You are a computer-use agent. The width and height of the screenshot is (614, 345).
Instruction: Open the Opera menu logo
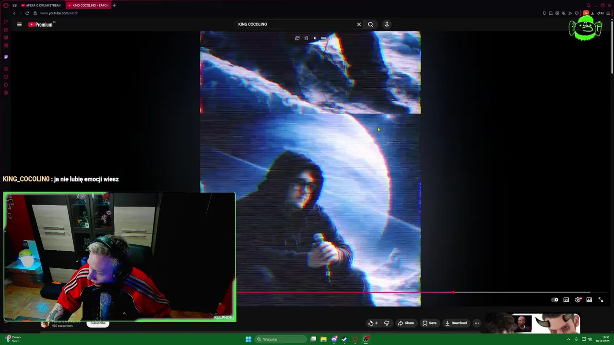pos(6,5)
